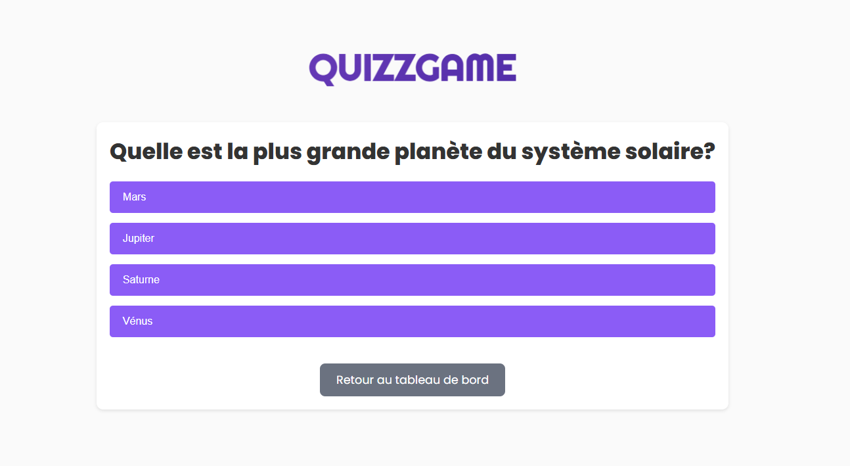
Task: Return to the dashboard via gray button
Action: 412,380
